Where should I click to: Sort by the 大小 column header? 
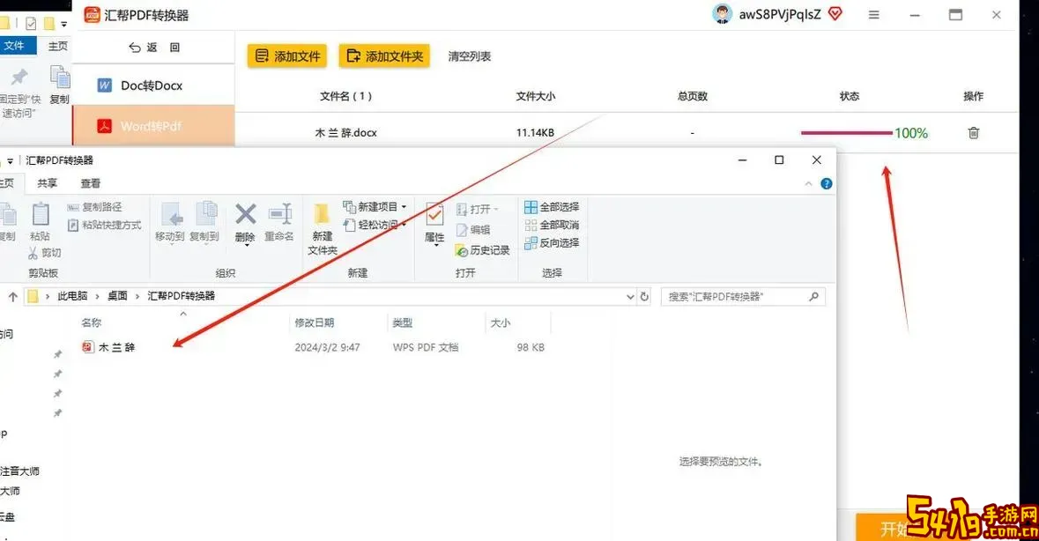coord(500,322)
